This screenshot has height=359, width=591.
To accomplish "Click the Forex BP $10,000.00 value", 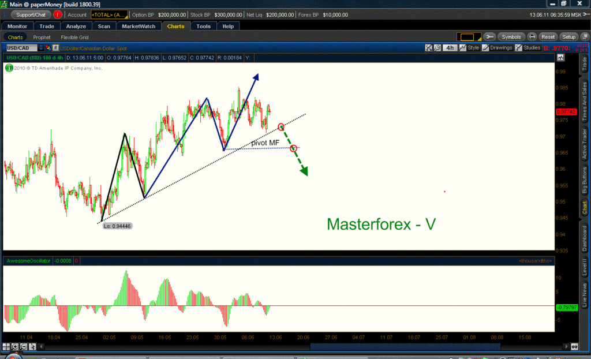I will pos(335,14).
